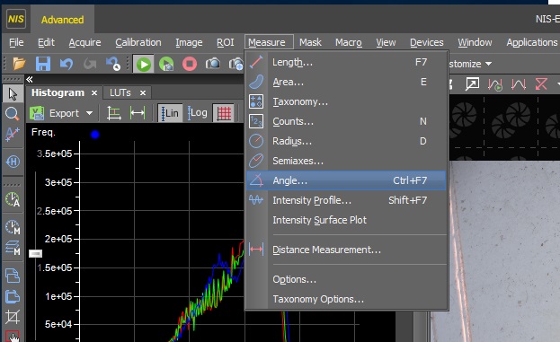The height and width of the screenshot is (342, 560).
Task: Click Export excel icon in Histogram
Action: click(x=37, y=113)
